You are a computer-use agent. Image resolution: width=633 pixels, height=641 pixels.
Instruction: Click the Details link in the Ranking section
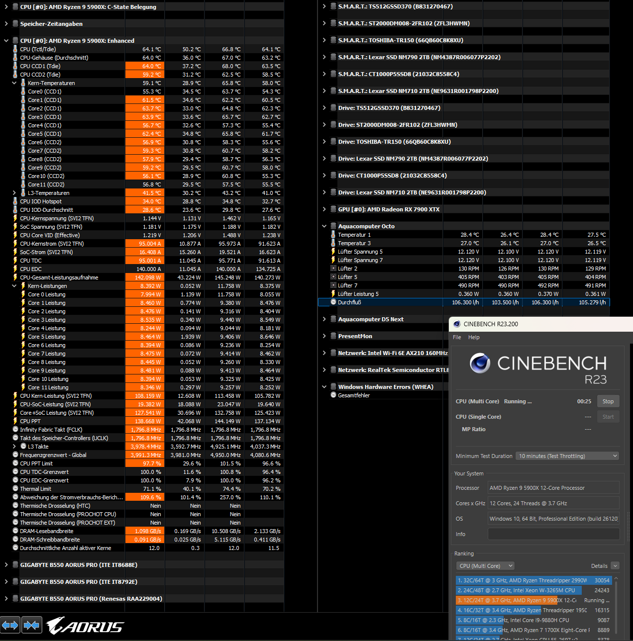coord(599,565)
